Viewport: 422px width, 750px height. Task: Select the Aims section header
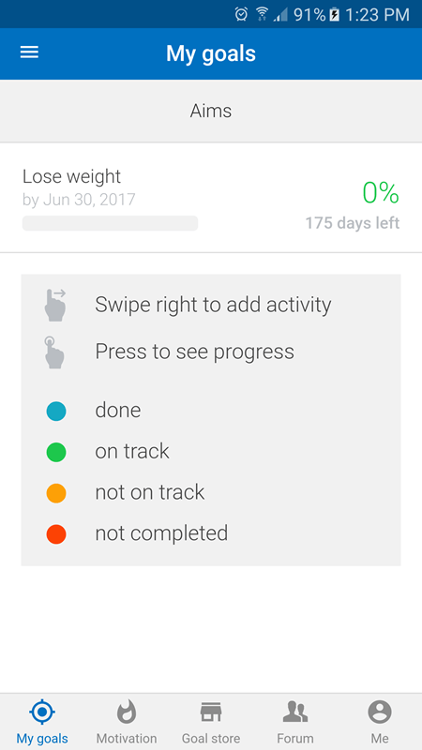click(211, 111)
